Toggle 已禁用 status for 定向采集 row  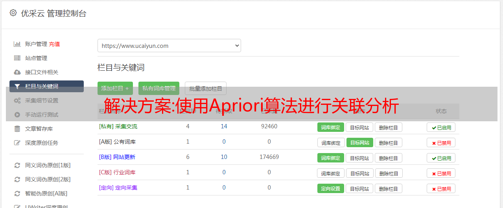pyautogui.click(x=441, y=189)
